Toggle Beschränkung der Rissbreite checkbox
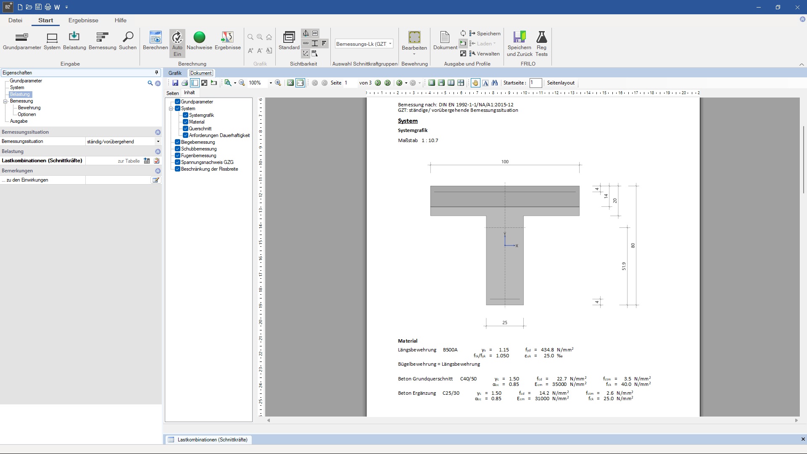 click(178, 169)
